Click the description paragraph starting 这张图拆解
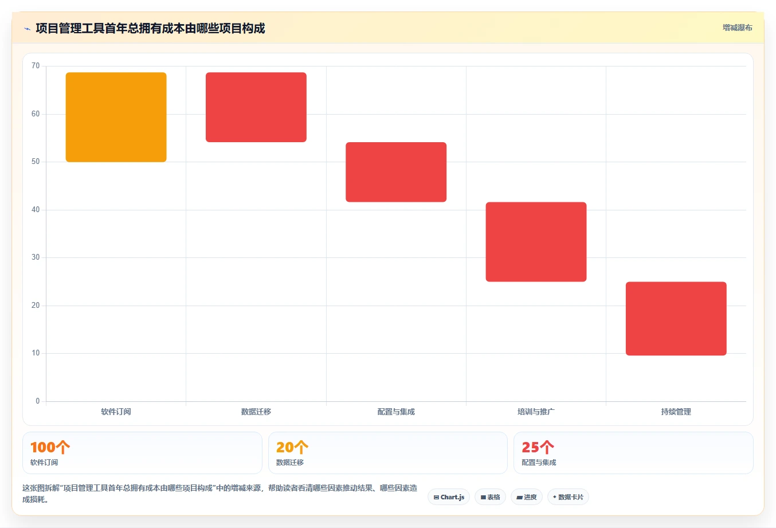 point(221,494)
